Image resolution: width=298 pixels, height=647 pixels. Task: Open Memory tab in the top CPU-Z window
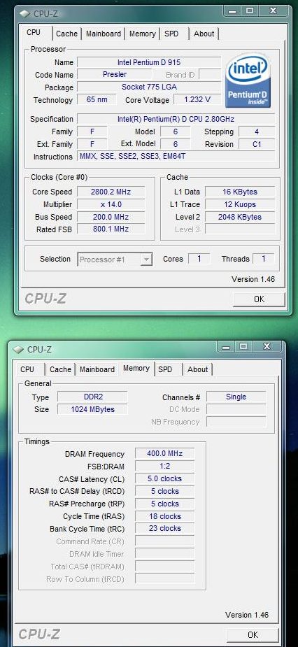point(143,34)
